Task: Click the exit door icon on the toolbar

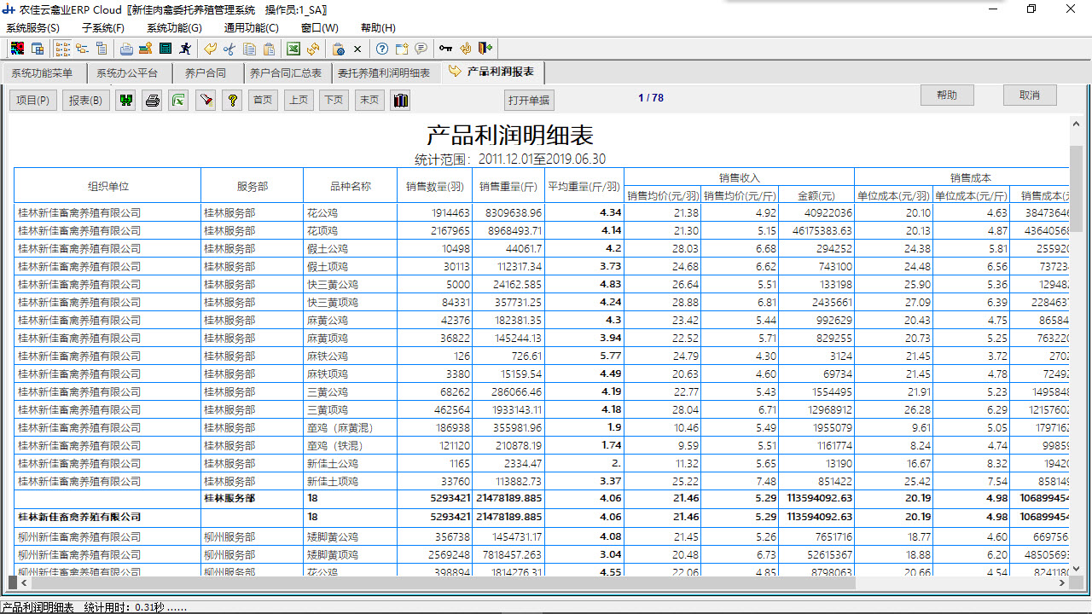Action: point(487,49)
